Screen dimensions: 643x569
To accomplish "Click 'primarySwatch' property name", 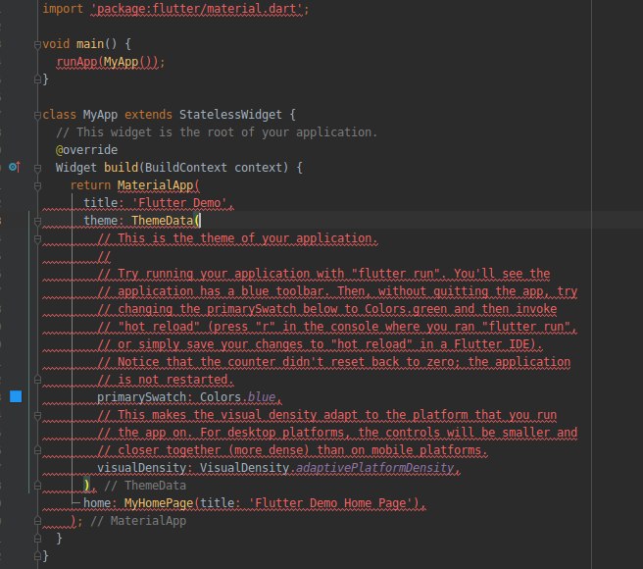I will pyautogui.click(x=141, y=397).
